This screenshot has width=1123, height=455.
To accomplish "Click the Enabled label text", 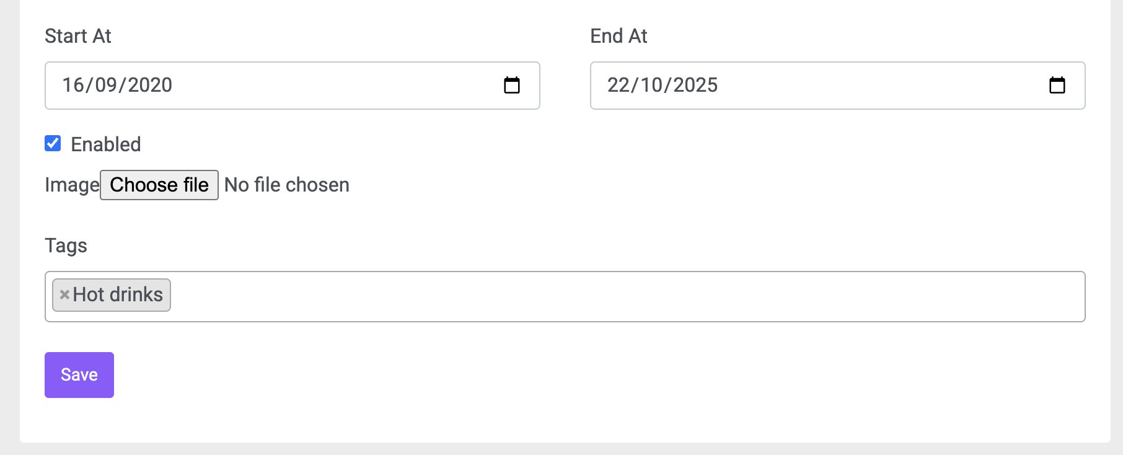I will [x=106, y=144].
